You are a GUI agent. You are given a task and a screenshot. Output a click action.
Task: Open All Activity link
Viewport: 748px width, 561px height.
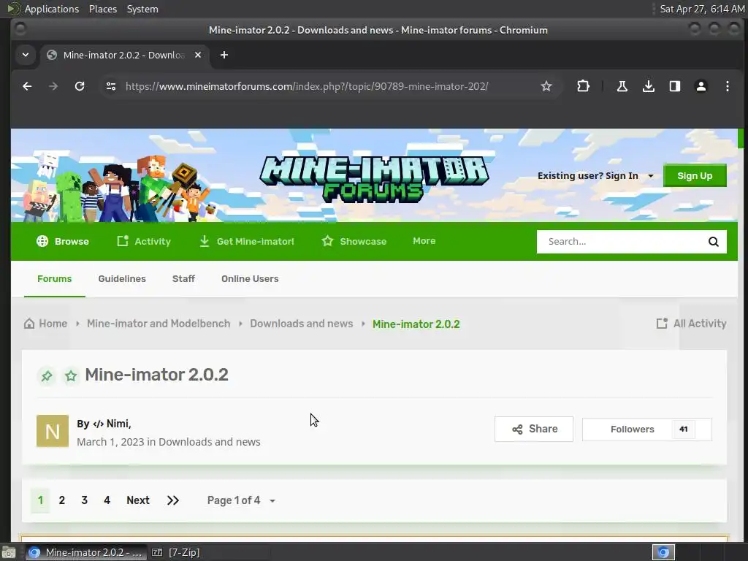691,324
